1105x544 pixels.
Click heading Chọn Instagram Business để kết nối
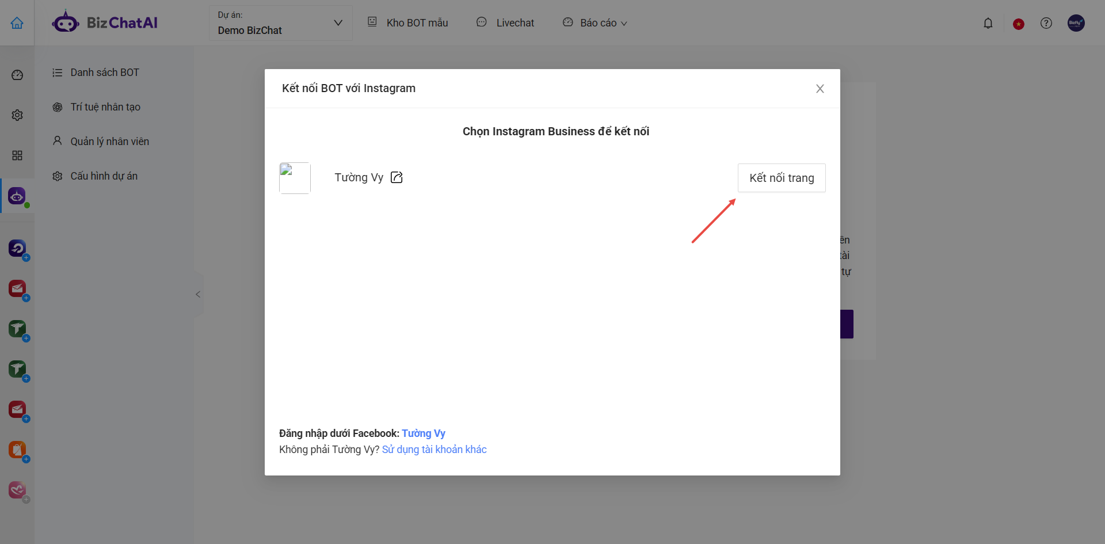[556, 131]
